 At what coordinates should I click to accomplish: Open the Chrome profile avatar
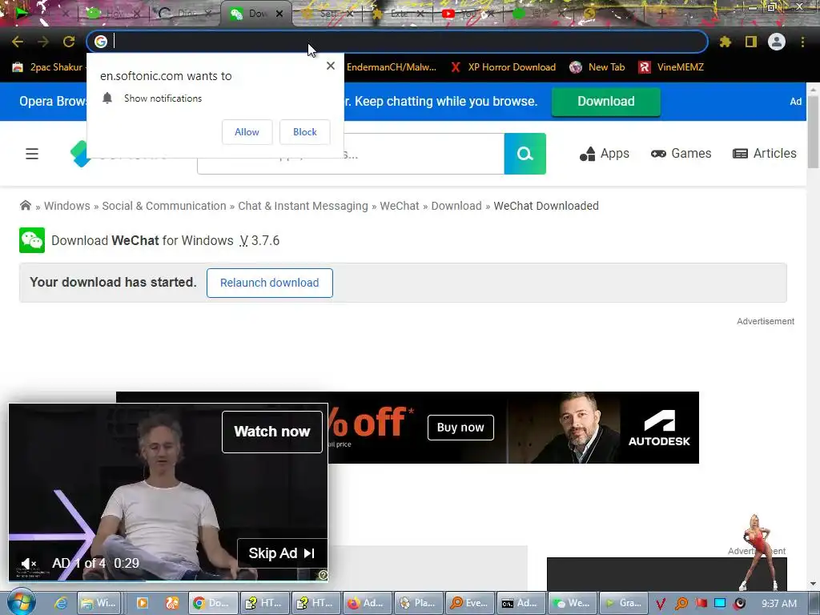pos(777,42)
